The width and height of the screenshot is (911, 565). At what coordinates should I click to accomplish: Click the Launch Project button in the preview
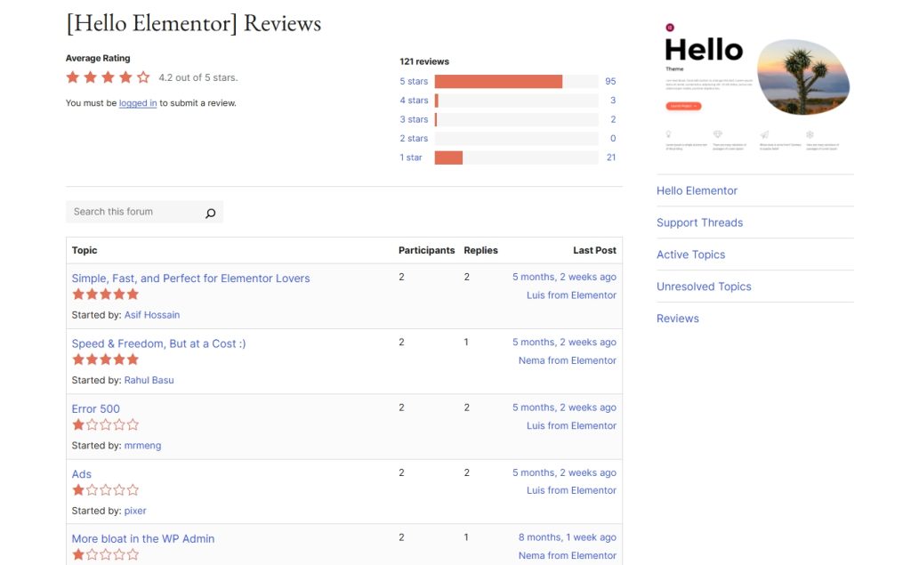(683, 105)
